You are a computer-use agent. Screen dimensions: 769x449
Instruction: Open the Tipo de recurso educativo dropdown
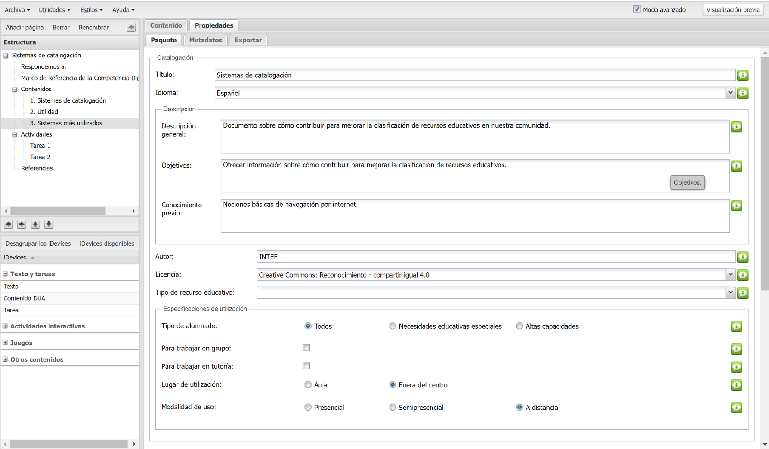click(730, 293)
